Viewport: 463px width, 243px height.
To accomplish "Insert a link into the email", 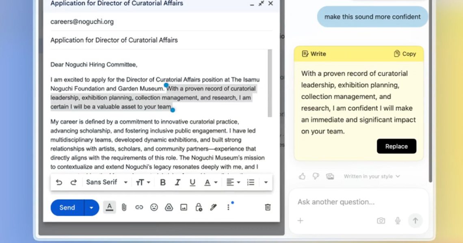I will [139, 208].
